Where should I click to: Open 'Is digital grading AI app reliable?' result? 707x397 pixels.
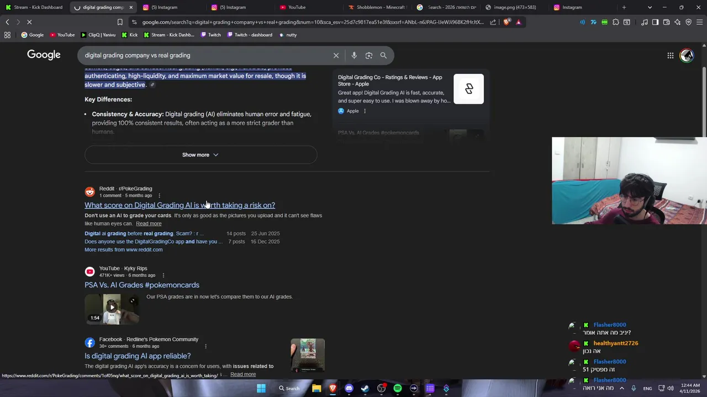click(x=138, y=356)
